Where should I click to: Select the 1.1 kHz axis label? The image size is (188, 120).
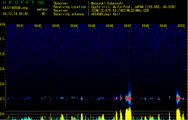click(3, 39)
